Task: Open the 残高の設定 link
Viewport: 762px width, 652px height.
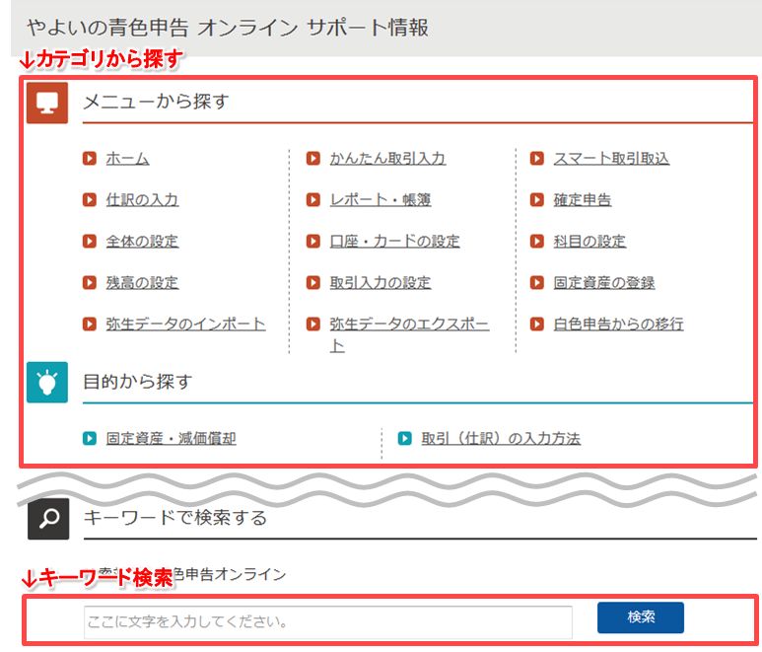Action: [x=142, y=282]
